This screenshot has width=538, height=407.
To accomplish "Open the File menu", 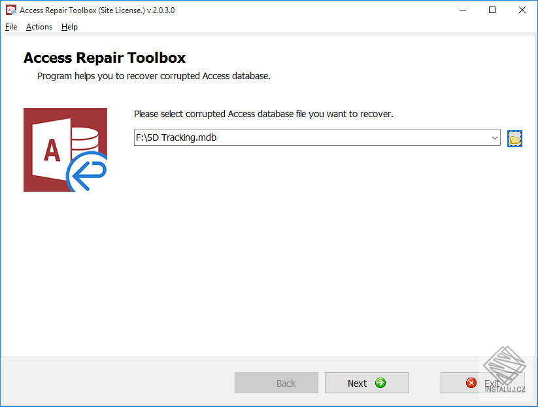I will pyautogui.click(x=10, y=27).
